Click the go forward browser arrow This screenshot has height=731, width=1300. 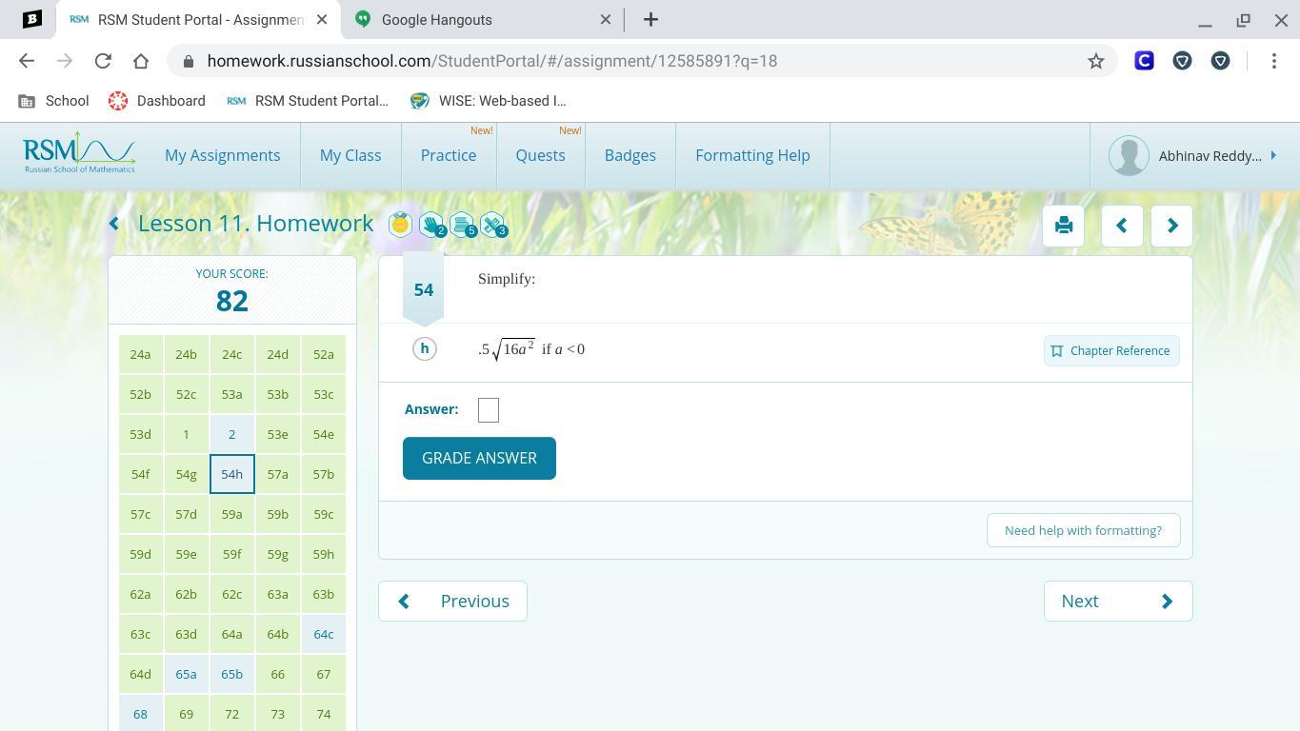click(65, 61)
